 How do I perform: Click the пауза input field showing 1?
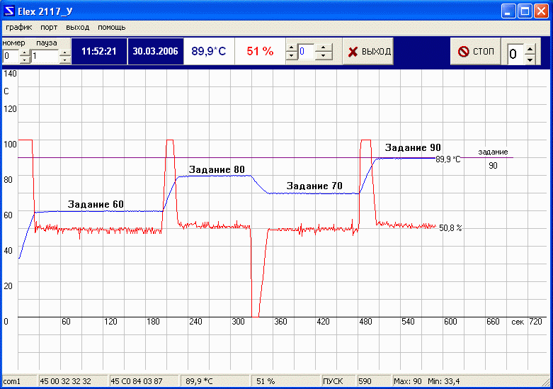pos(45,57)
